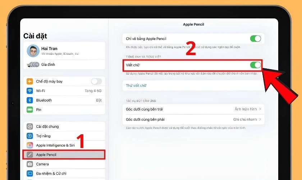
Task: Open the Camera settings row
Action: pos(64,164)
